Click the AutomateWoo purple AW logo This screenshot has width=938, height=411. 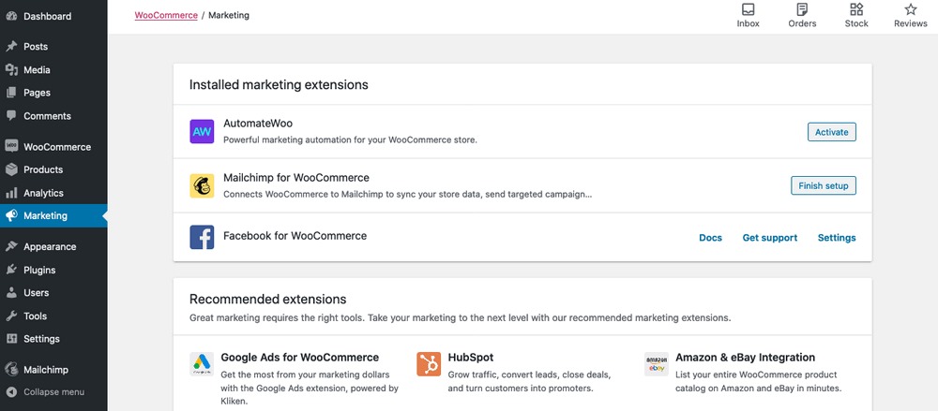(x=202, y=131)
